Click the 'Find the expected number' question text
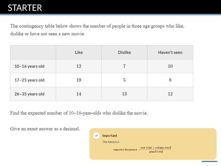 (x=79, y=113)
